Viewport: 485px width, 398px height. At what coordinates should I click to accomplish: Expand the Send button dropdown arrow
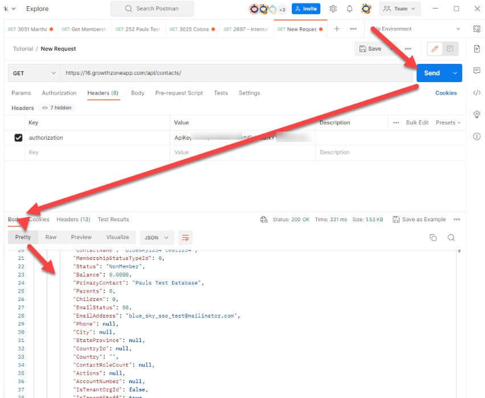[x=455, y=73]
